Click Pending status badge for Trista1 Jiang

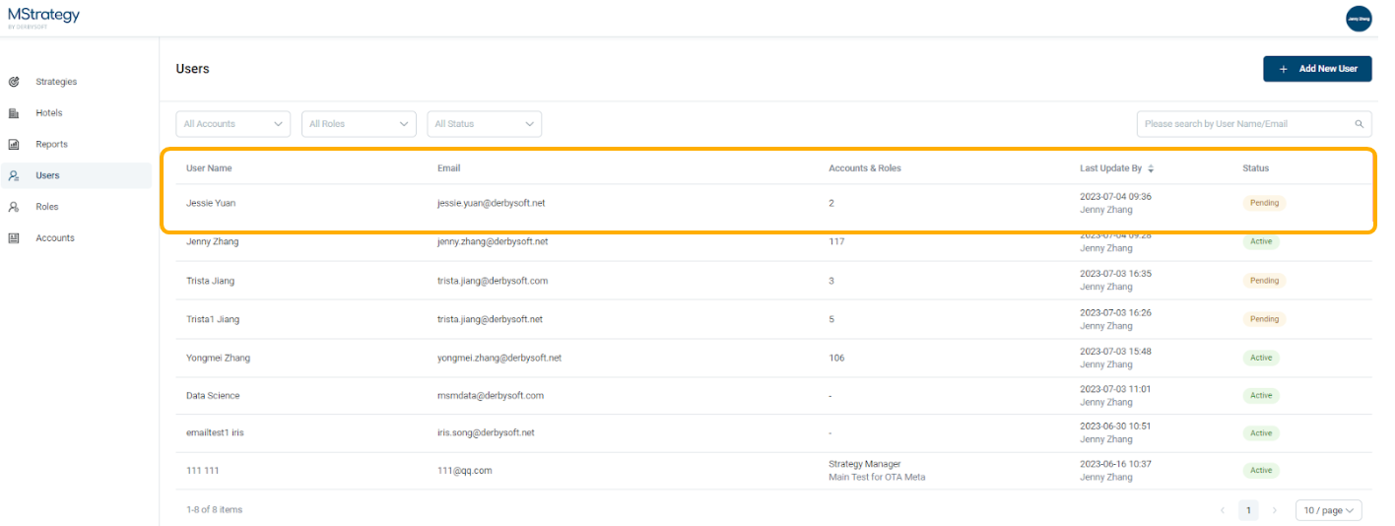click(x=1264, y=319)
